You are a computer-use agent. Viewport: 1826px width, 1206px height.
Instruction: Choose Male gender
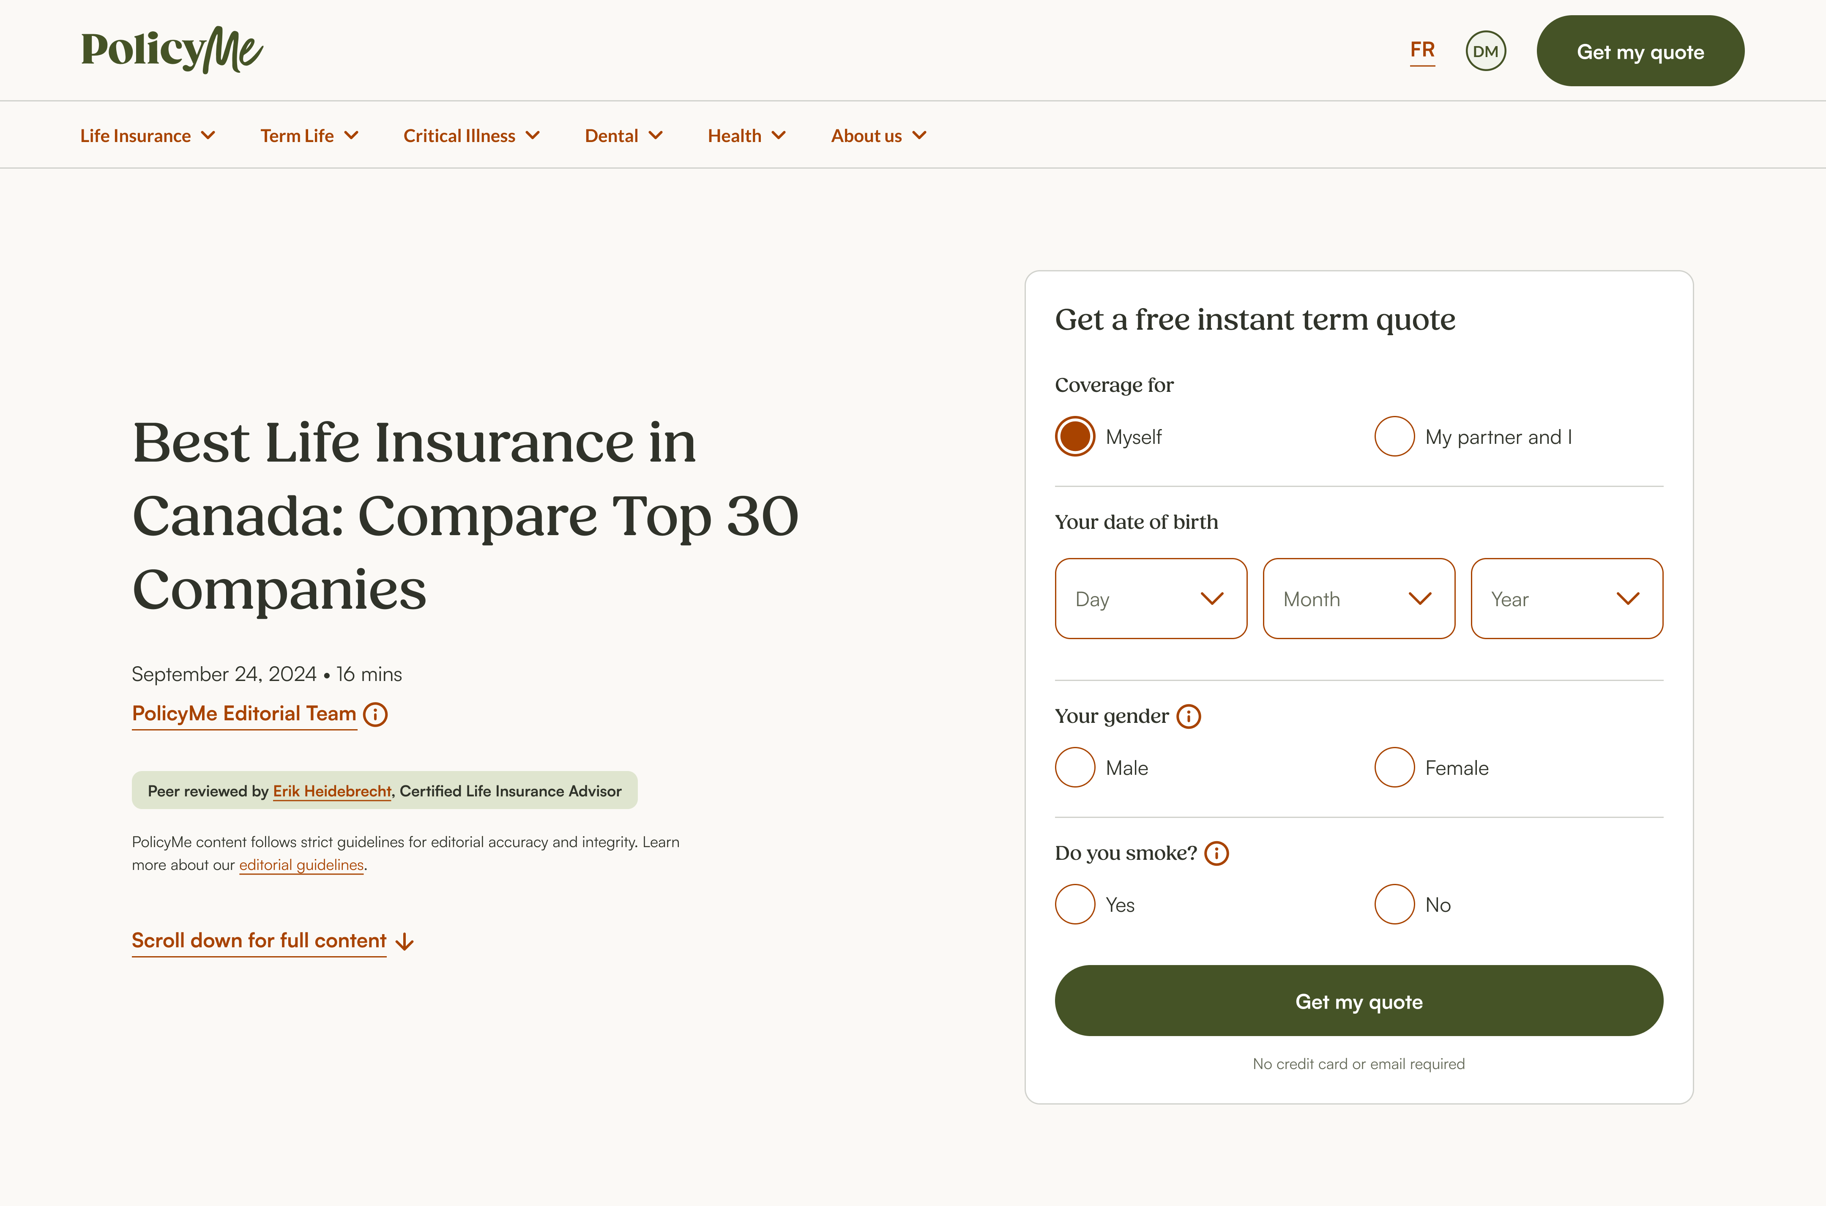pyautogui.click(x=1075, y=768)
